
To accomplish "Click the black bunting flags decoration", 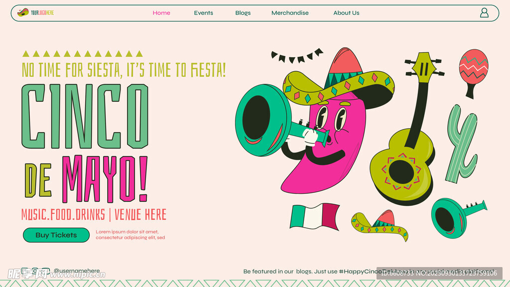I will click(297, 56).
